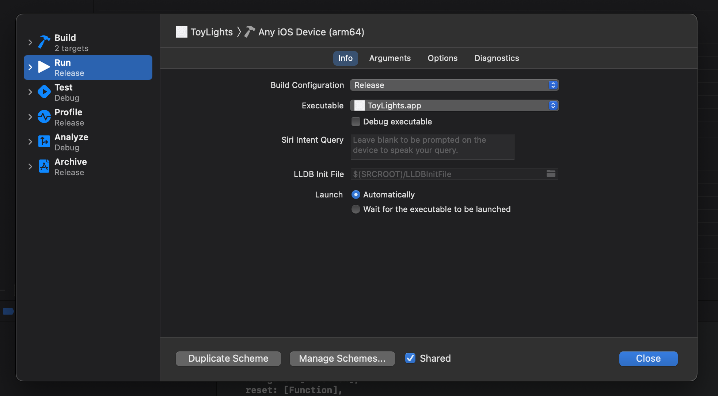Click the Manage Schemes button

pyautogui.click(x=342, y=358)
